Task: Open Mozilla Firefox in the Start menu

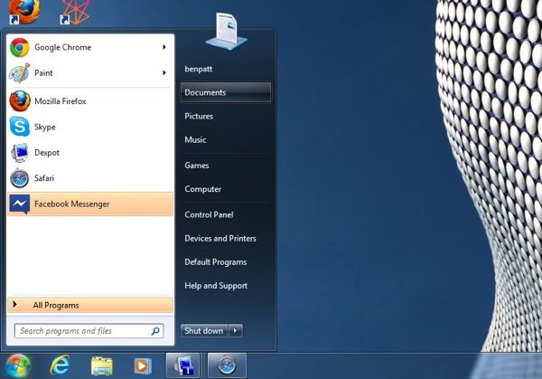Action: [x=89, y=101]
